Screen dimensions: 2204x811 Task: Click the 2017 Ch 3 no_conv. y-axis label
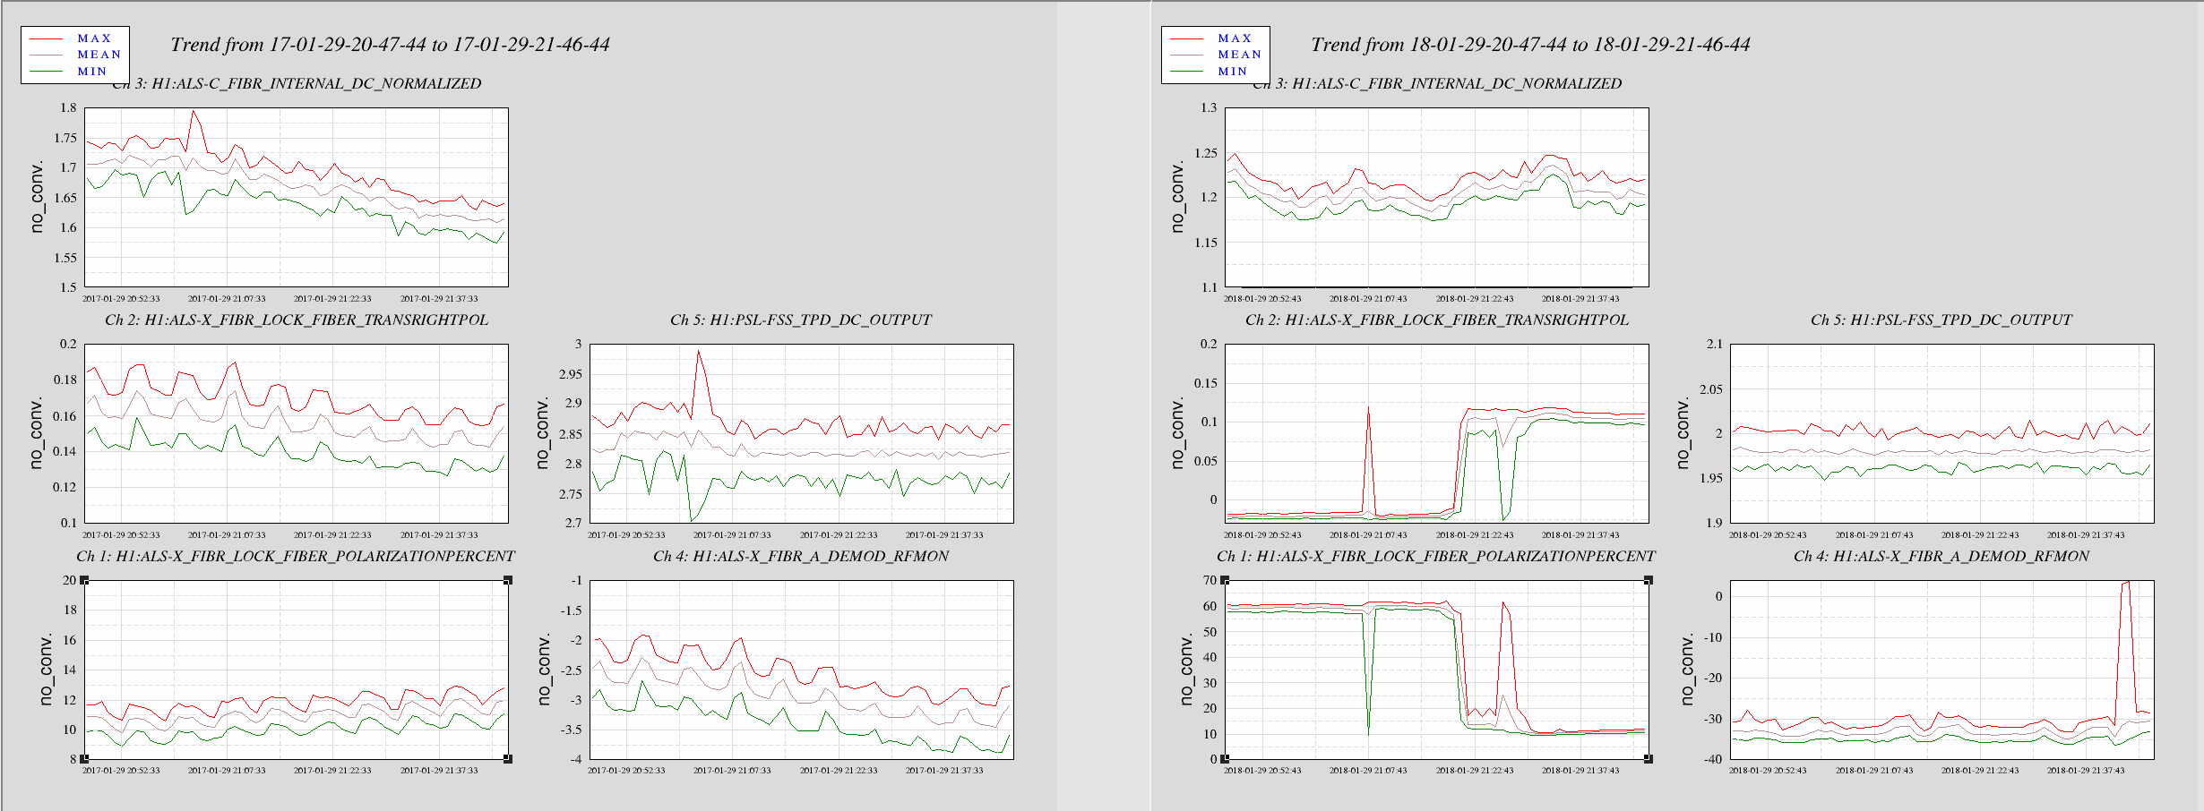pos(37,197)
